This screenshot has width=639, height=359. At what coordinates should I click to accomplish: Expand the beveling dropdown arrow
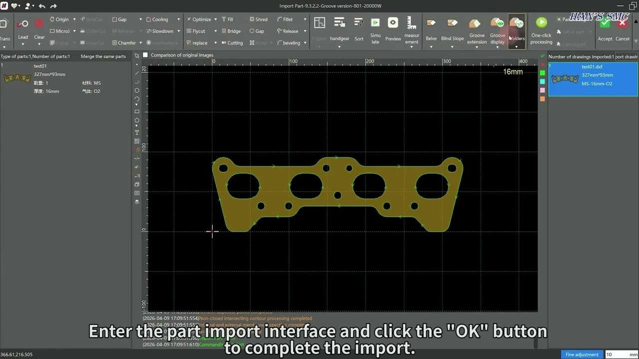tap(305, 43)
